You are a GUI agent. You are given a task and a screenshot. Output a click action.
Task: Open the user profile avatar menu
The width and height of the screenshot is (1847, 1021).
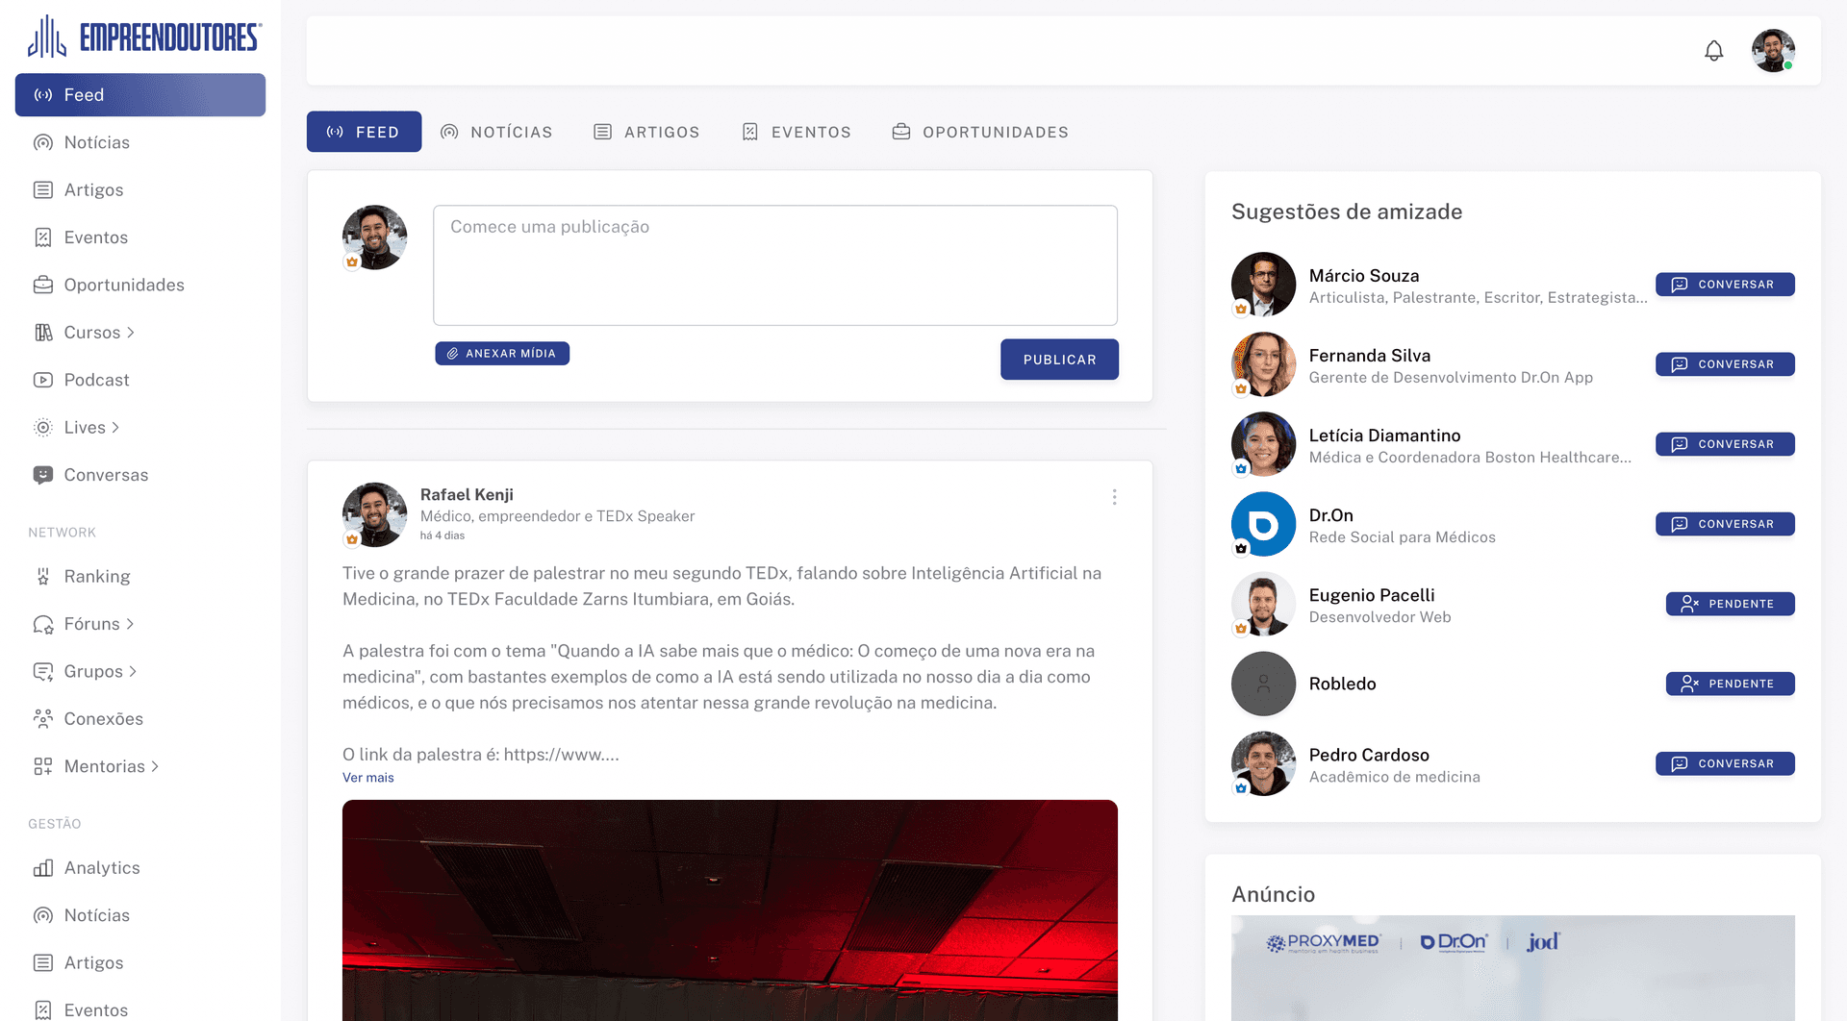click(1772, 51)
